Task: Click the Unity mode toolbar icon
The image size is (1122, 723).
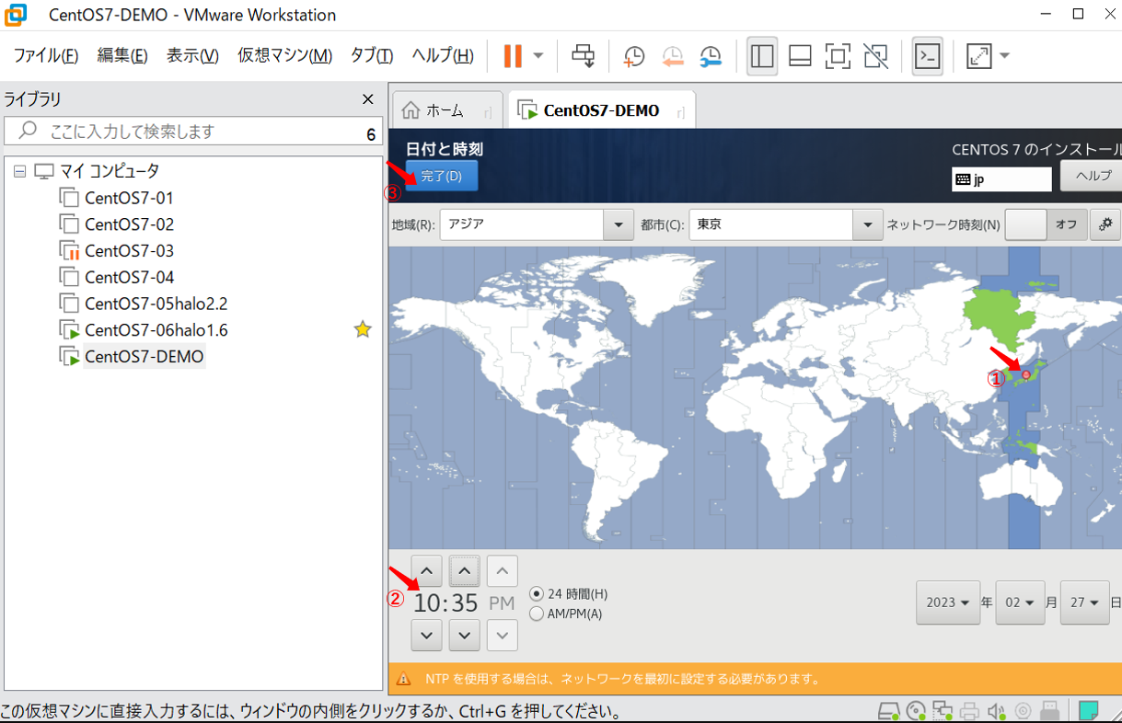Action: coord(876,56)
